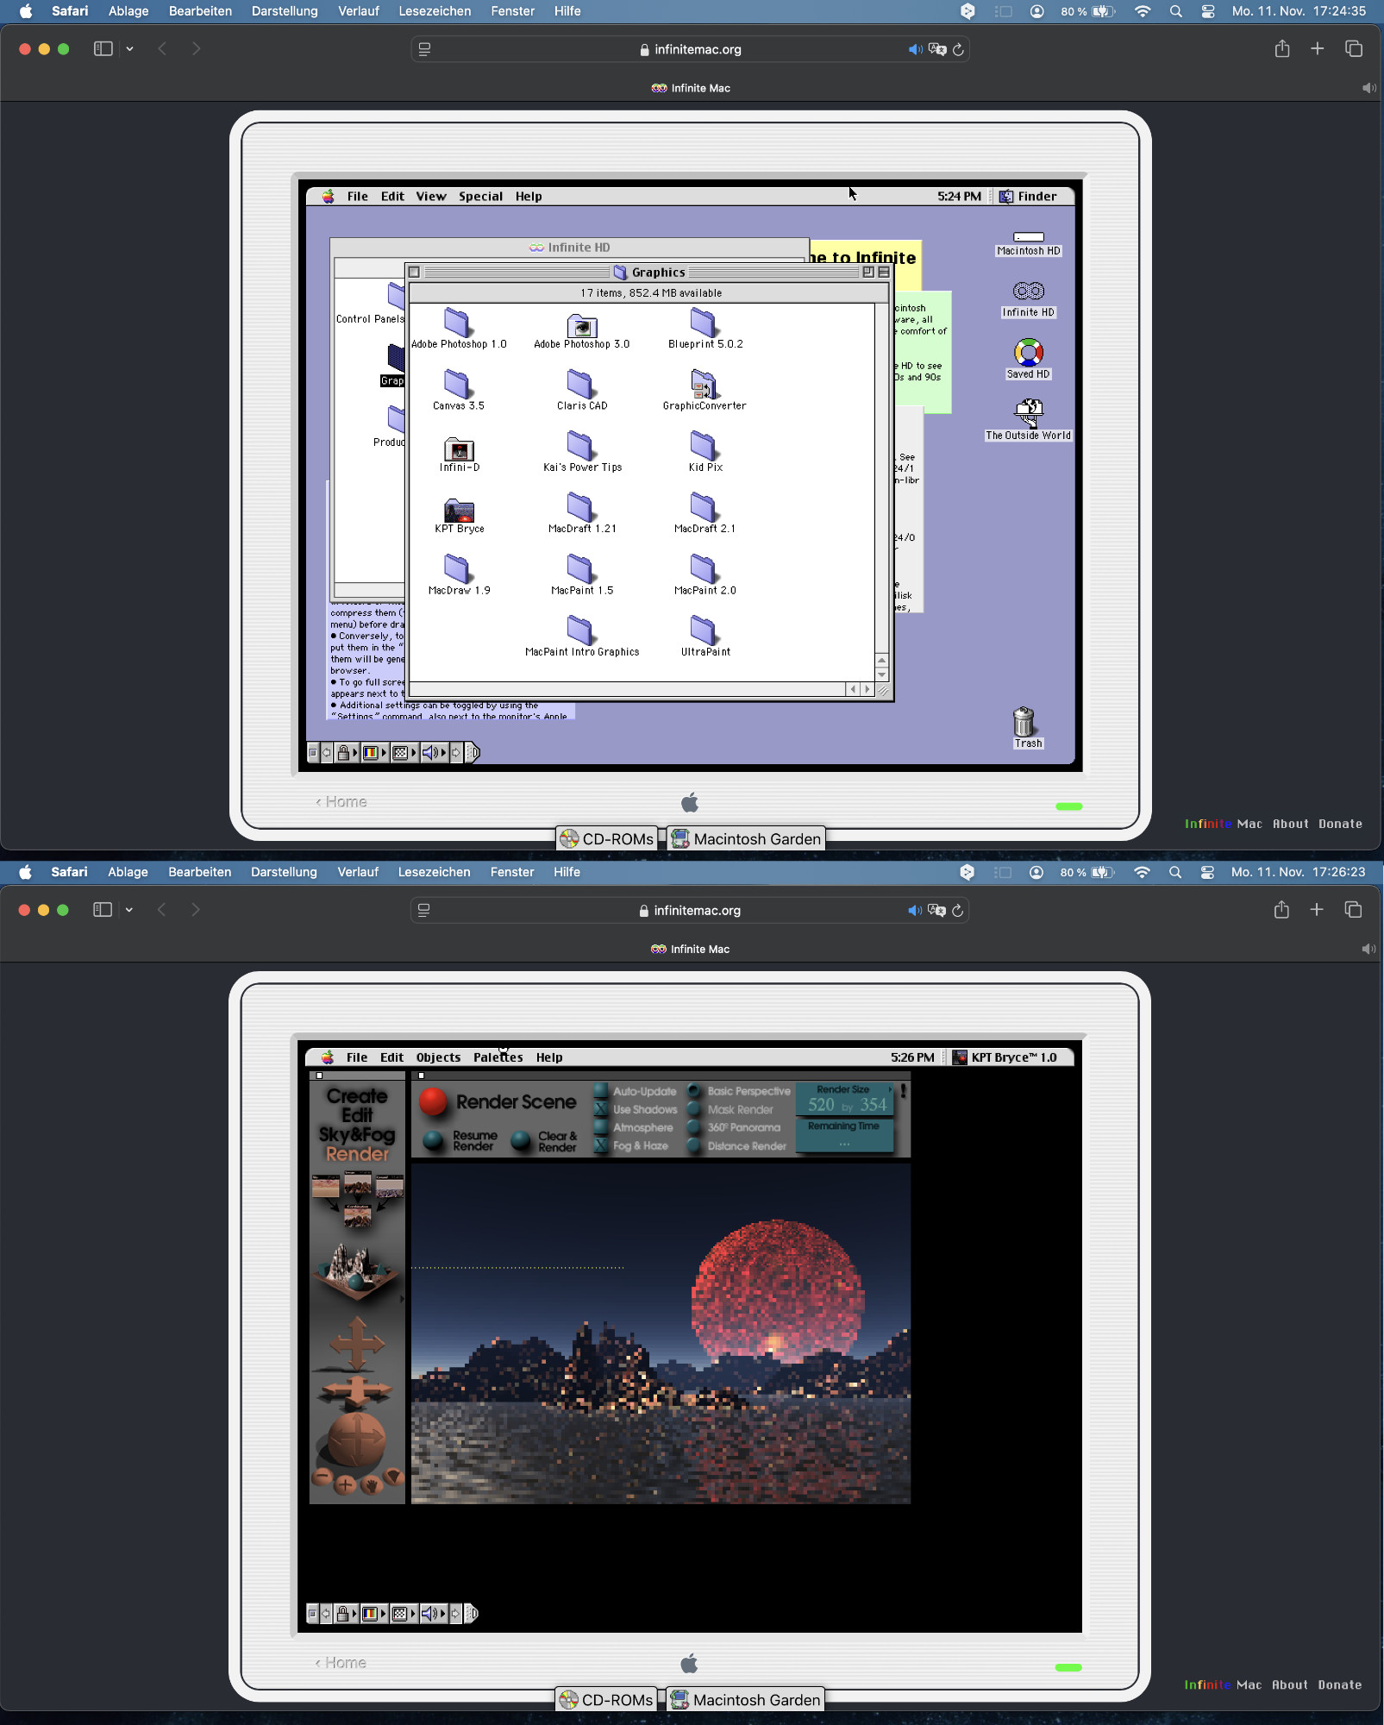This screenshot has height=1725, width=1384.
Task: Click the Graphics window scroll-right arrow
Action: pyautogui.click(x=867, y=689)
